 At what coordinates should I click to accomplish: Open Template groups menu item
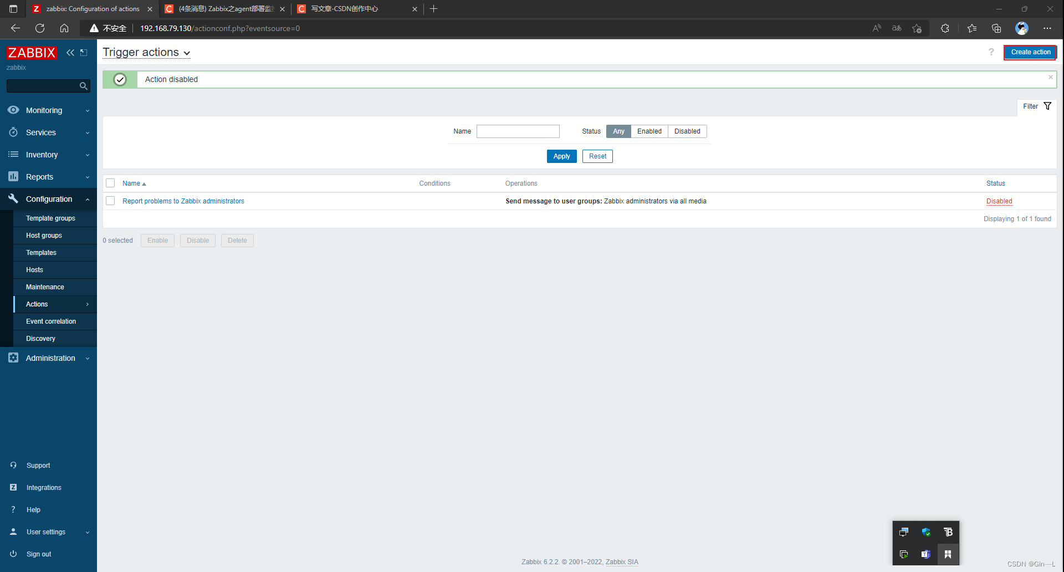[50, 218]
